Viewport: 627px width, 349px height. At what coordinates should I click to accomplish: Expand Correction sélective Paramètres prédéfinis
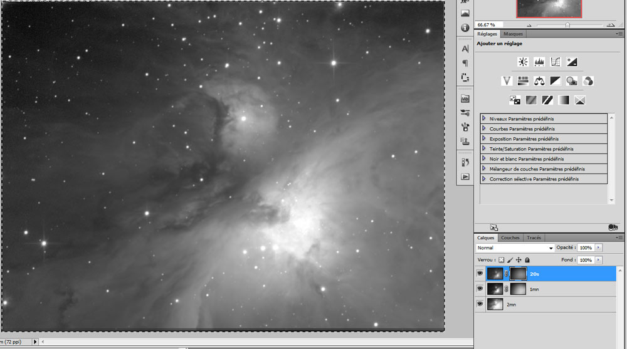[x=484, y=179]
